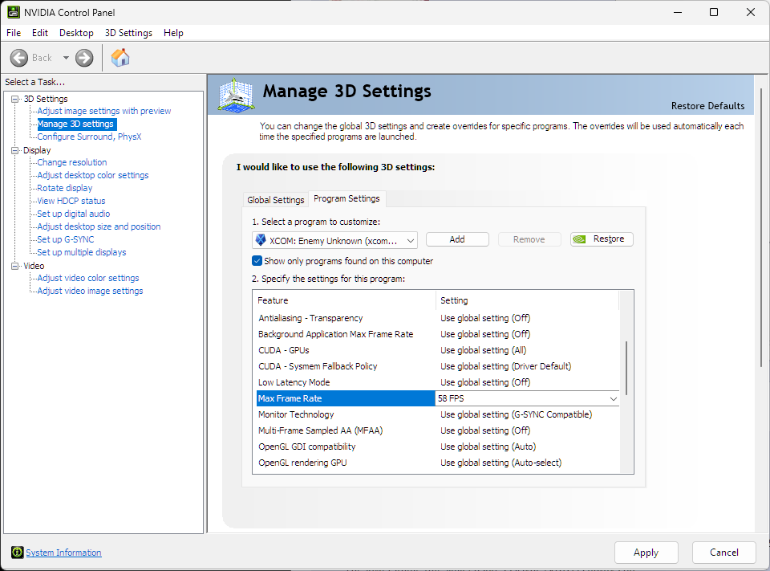Click the NVIDIA title bar icon
770x571 pixels.
tap(14, 12)
